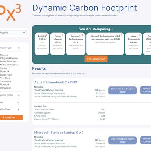This screenshot has height=151, width=151.
Task: Remove Microsoft Surface Laptop Go 2 comparison card
Action: click(83, 35)
